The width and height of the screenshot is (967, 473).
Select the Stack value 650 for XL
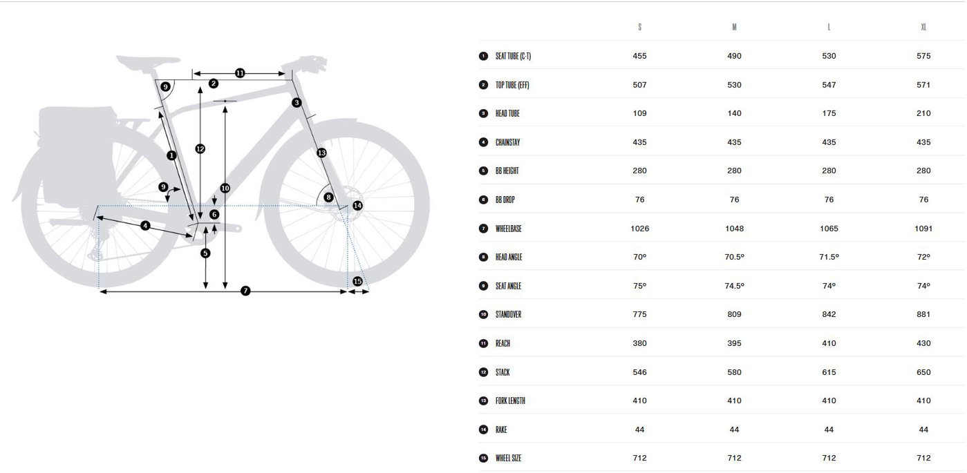(x=923, y=372)
